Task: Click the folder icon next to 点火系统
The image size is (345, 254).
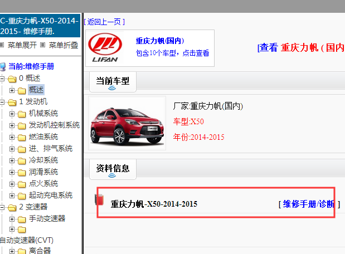Action: [x=22, y=184]
